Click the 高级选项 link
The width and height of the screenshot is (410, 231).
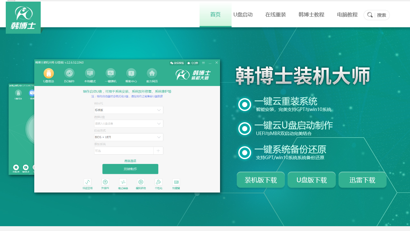[x=130, y=161]
